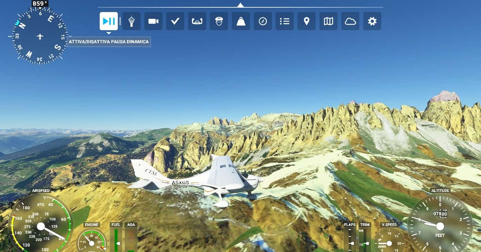Open the folded VFR map icon
The height and width of the screenshot is (252, 481).
[x=328, y=21]
